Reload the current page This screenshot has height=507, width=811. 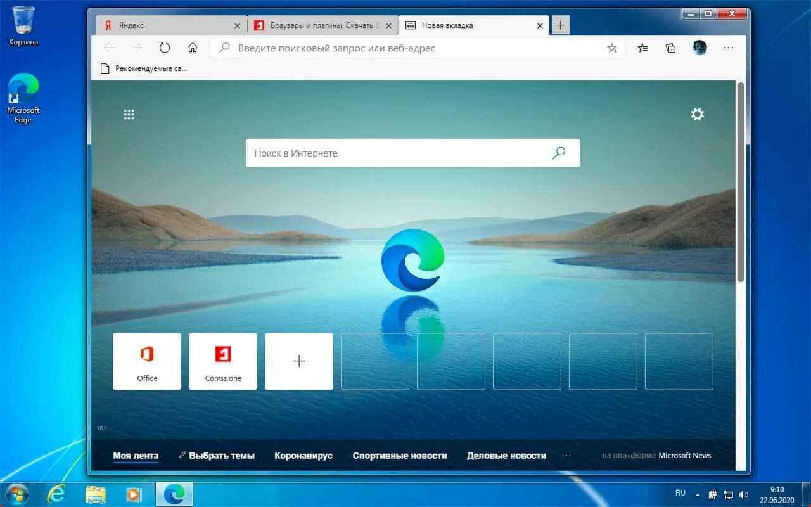(x=165, y=48)
